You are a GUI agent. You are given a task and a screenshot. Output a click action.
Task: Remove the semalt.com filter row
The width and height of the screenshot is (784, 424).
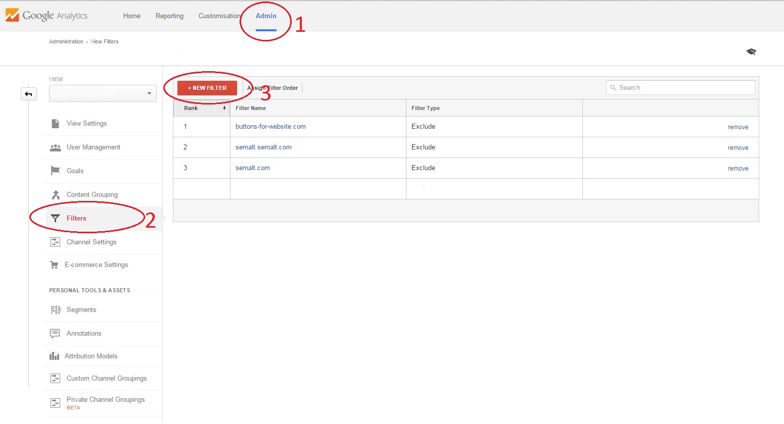[738, 169]
